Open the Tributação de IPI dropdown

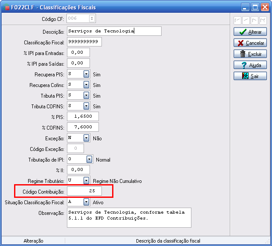[89, 159]
